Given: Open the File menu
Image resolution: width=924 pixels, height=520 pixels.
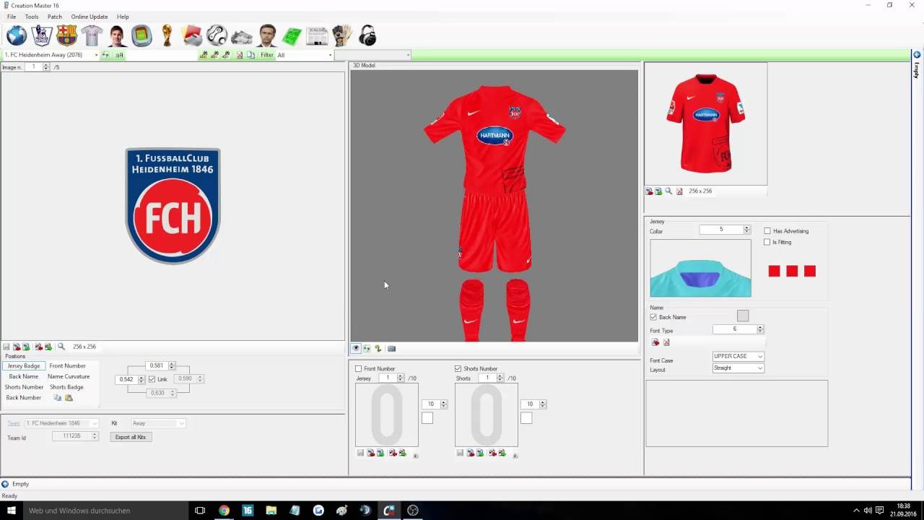Looking at the screenshot, I should coord(12,17).
